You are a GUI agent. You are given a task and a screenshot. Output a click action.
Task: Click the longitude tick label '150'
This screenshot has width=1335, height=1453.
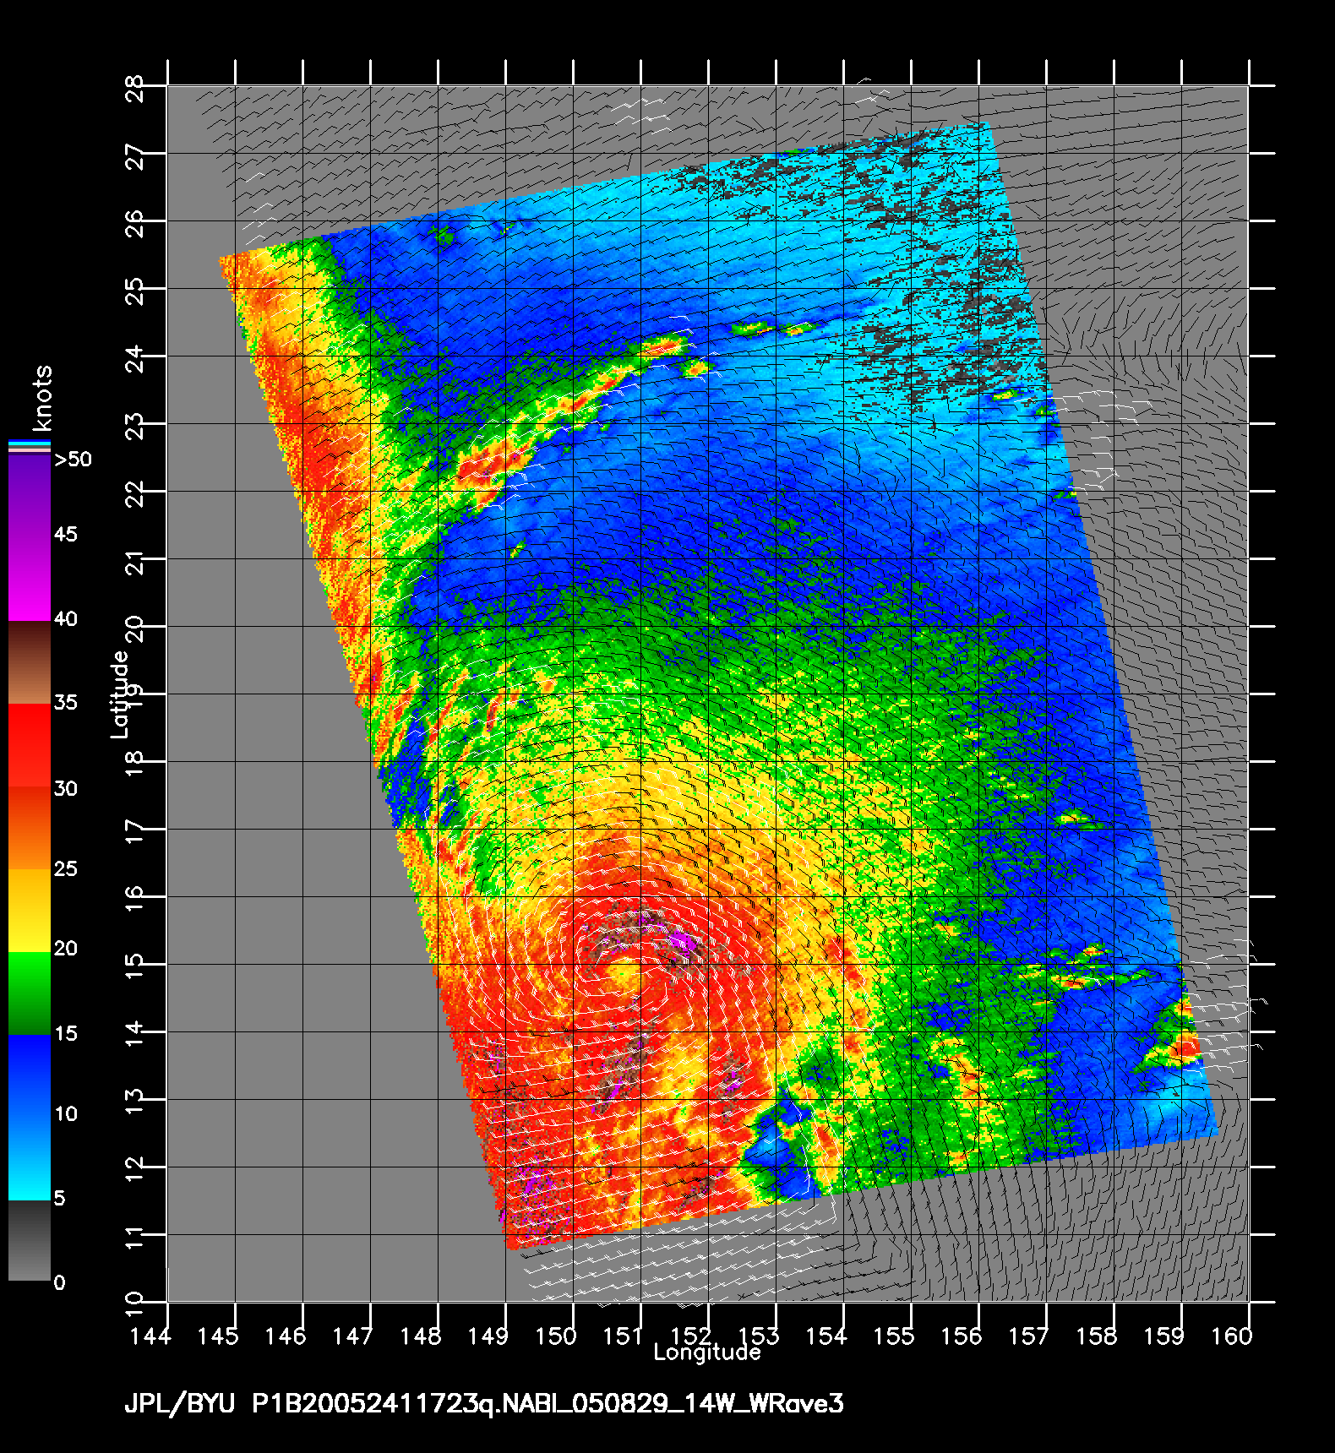[x=556, y=1336]
